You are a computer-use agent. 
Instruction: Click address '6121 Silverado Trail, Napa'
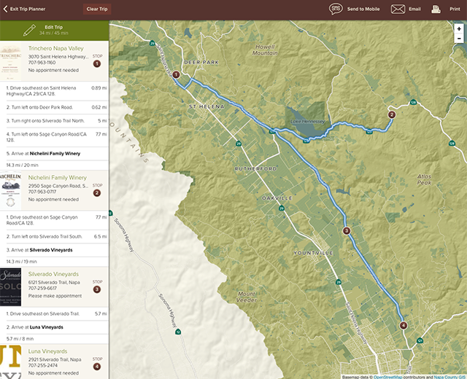click(54, 282)
